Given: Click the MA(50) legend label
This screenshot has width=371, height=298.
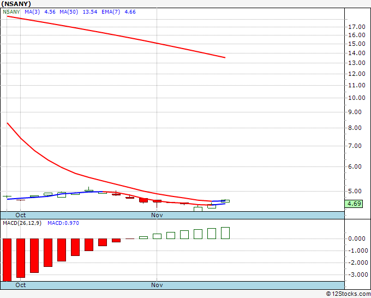Looking at the screenshot, I should pyautogui.click(x=69, y=12).
